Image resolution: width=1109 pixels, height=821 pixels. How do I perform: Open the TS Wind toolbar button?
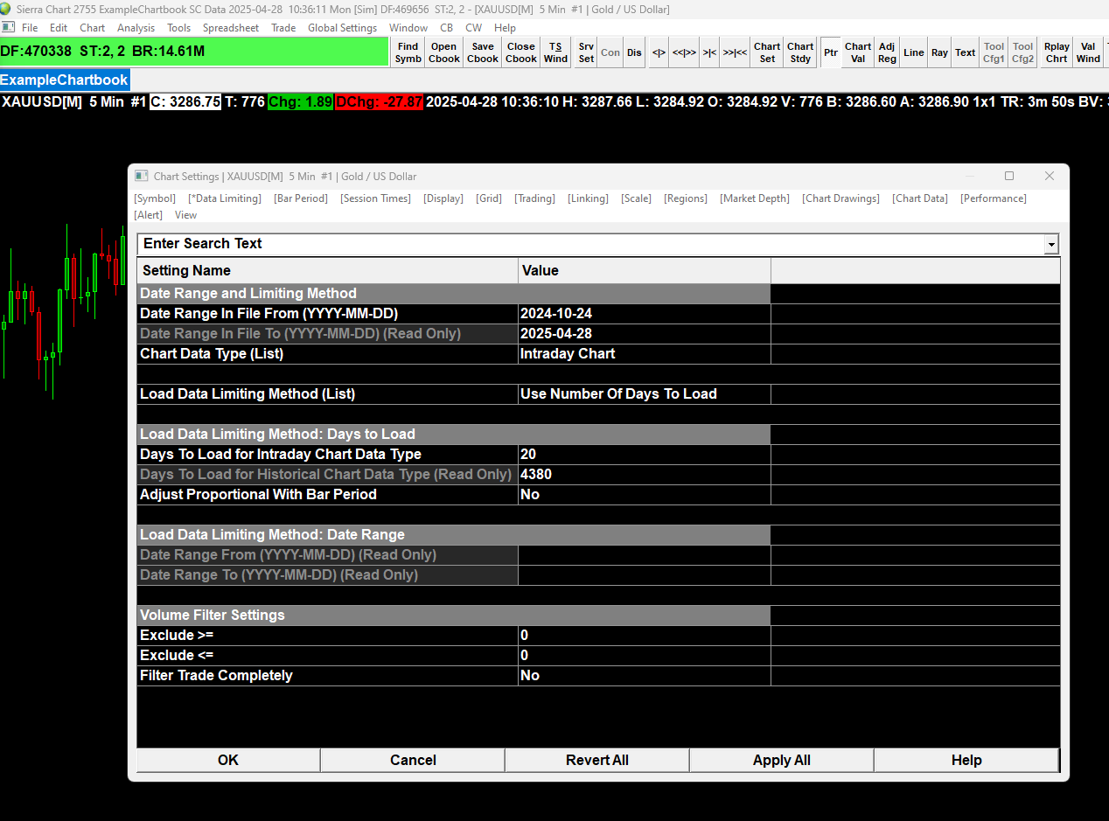coord(555,52)
